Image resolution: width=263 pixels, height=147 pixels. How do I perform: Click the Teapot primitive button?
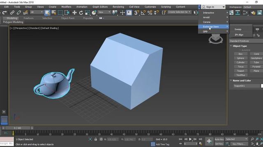[x=240, y=71]
